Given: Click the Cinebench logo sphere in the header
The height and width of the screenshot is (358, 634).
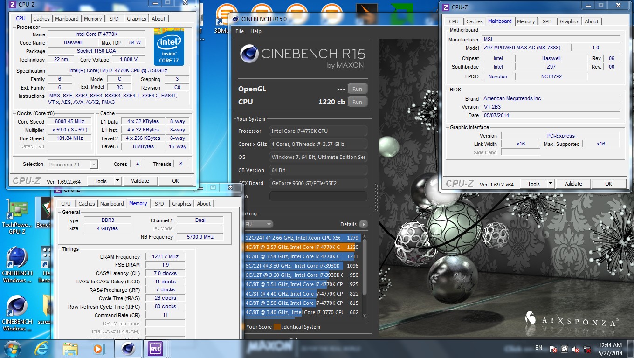Looking at the screenshot, I should [249, 54].
